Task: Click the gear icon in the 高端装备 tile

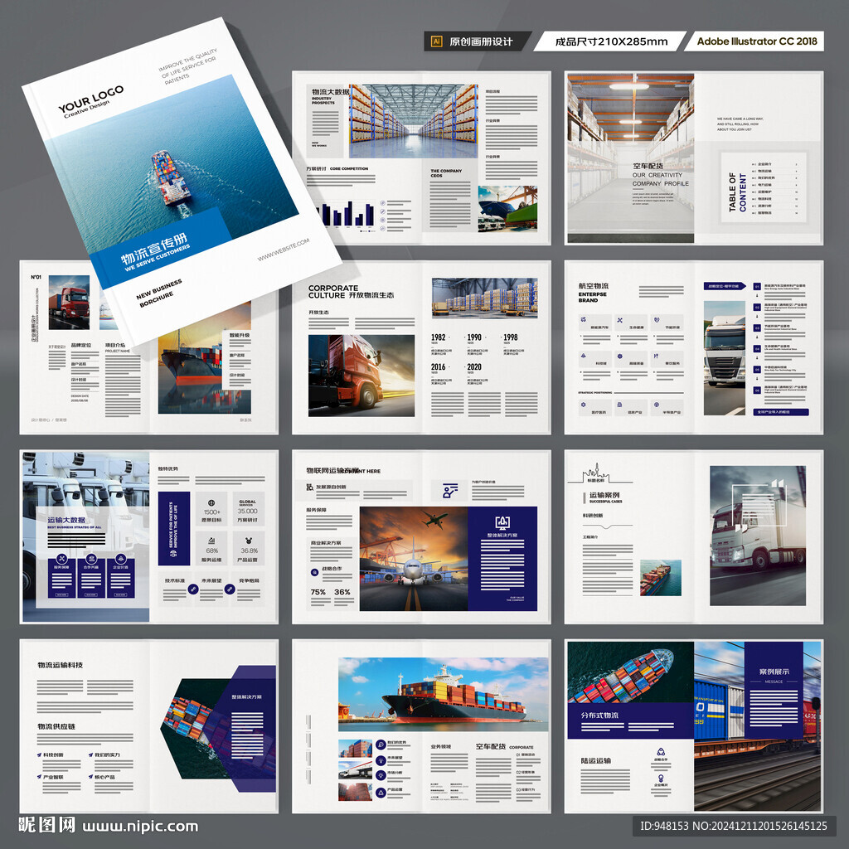Action: (x=620, y=357)
